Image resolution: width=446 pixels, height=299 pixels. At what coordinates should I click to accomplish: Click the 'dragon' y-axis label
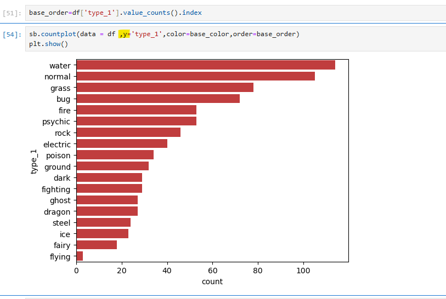pyautogui.click(x=57, y=212)
